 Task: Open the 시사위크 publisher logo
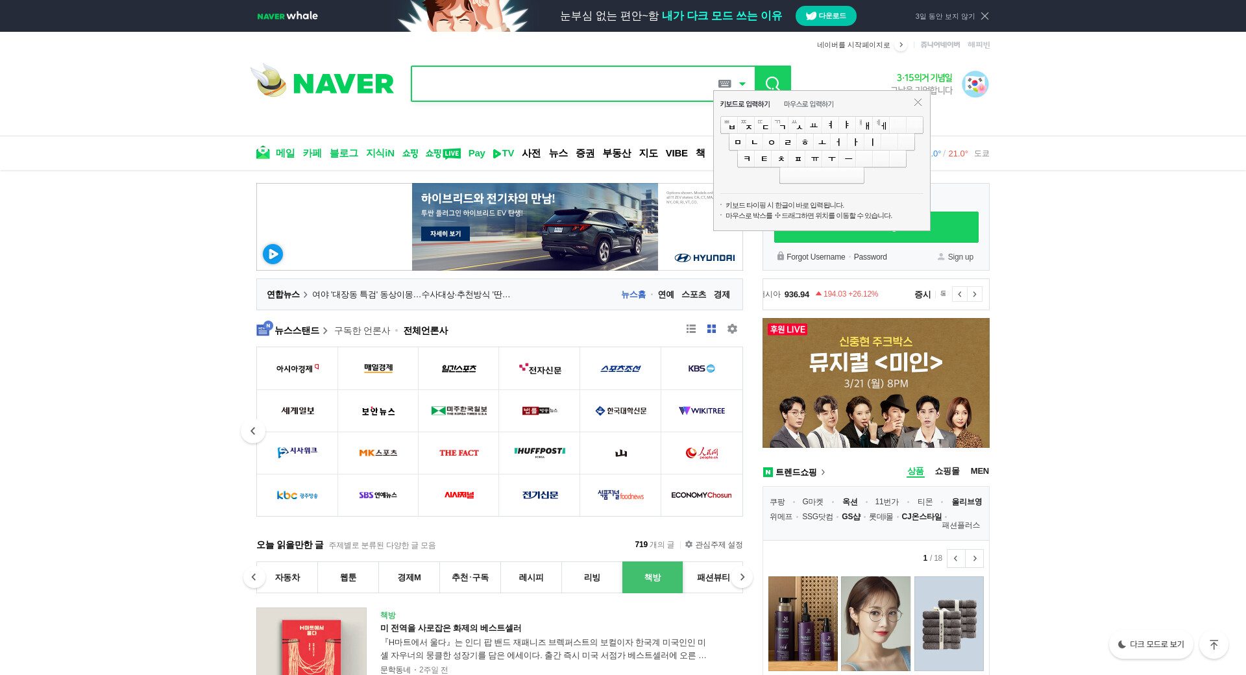[297, 453]
